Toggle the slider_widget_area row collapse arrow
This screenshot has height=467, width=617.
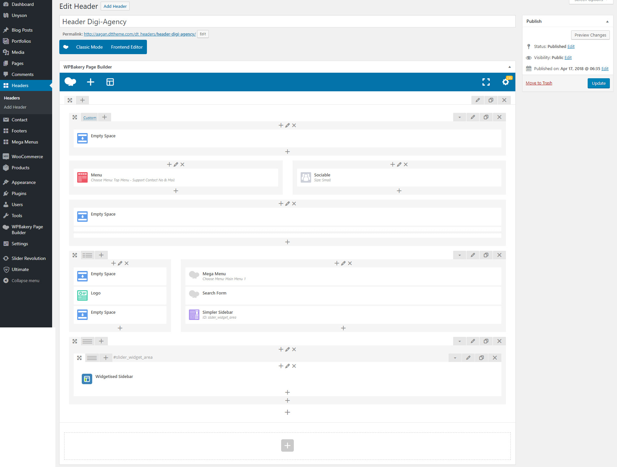coord(455,358)
